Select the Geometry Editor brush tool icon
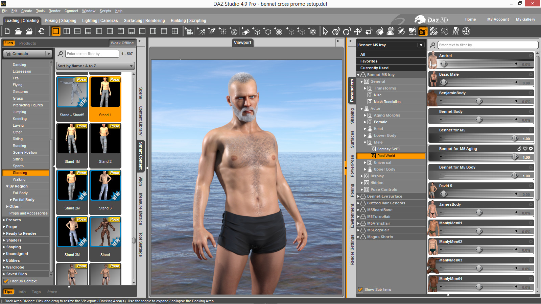 [434, 31]
